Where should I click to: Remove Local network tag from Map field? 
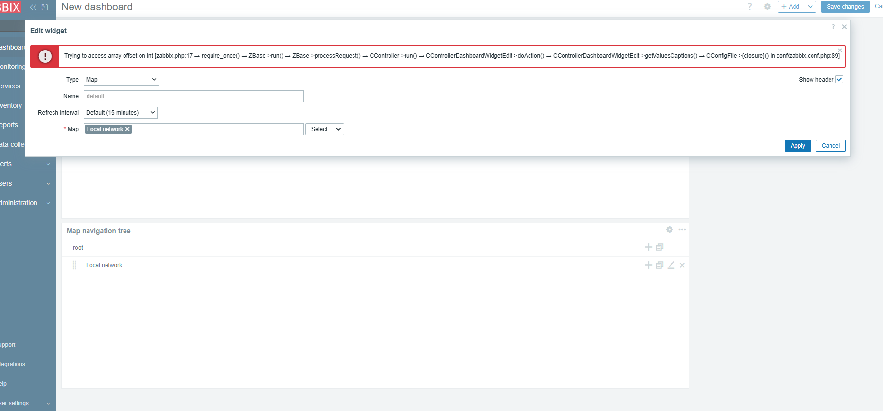[127, 129]
